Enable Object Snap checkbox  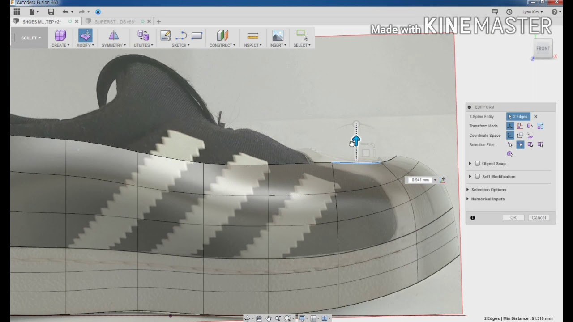click(x=478, y=164)
